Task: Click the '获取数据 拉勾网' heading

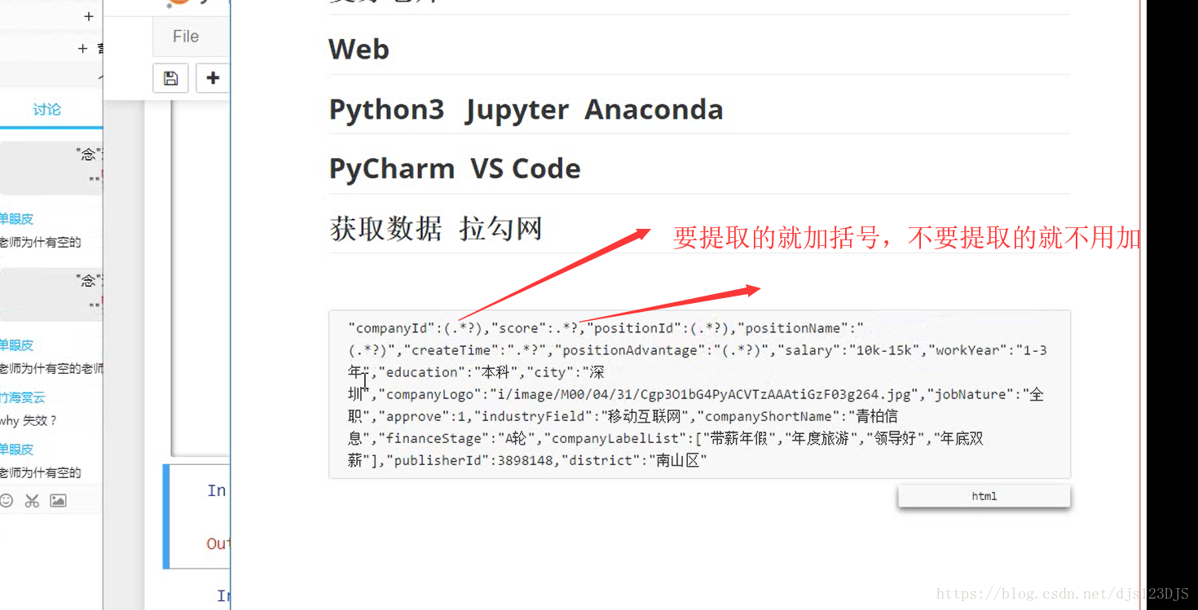Action: click(x=436, y=229)
